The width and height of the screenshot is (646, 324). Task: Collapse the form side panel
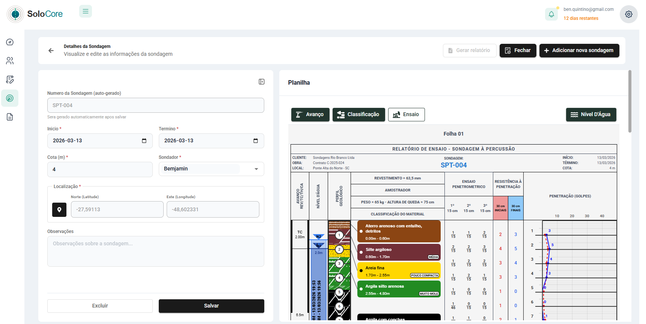coord(262,82)
